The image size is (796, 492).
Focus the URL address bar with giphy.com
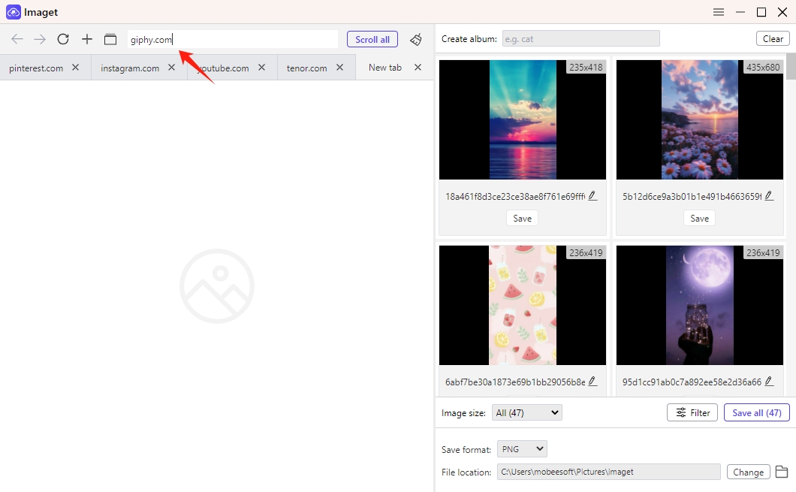[233, 39]
